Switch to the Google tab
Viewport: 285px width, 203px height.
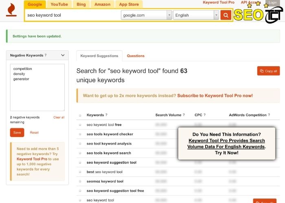pyautogui.click(x=35, y=4)
